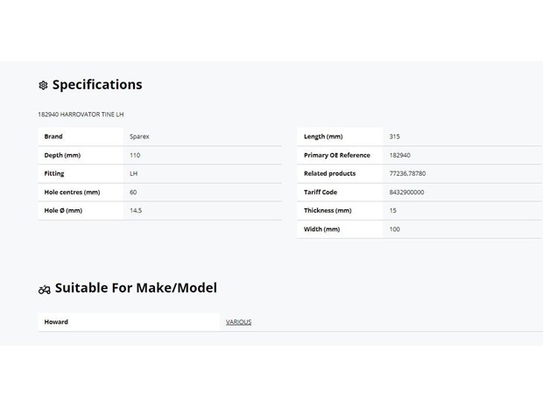Click the Length value 315
The image size is (543, 407).
tap(394, 137)
